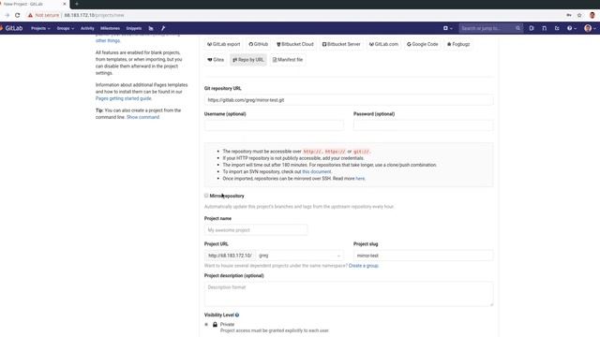The width and height of the screenshot is (600, 337).
Task: Go to Activity in the navbar
Action: point(87,28)
